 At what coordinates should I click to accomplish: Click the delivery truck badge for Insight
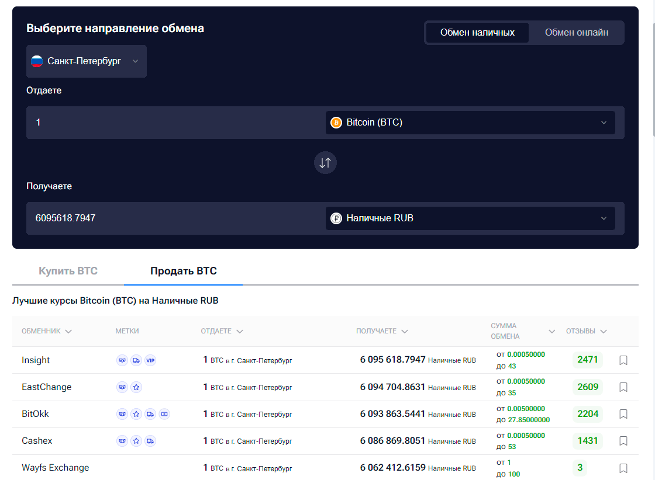coord(136,360)
